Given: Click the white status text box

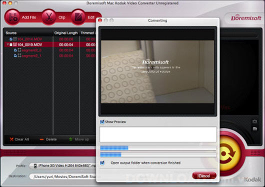Looking at the screenshot, I should tap(158, 134).
